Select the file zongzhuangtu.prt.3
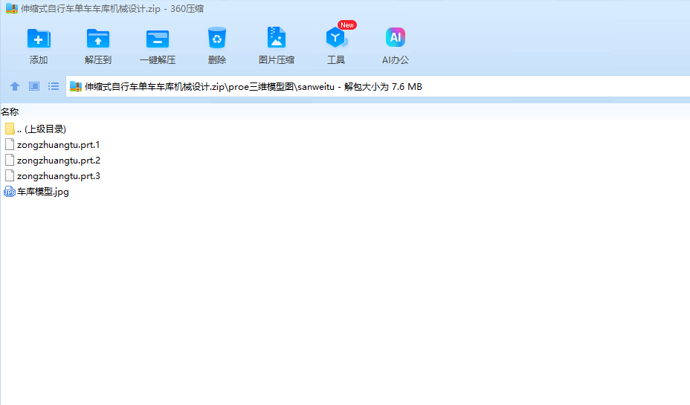The height and width of the screenshot is (405, 690). point(59,176)
